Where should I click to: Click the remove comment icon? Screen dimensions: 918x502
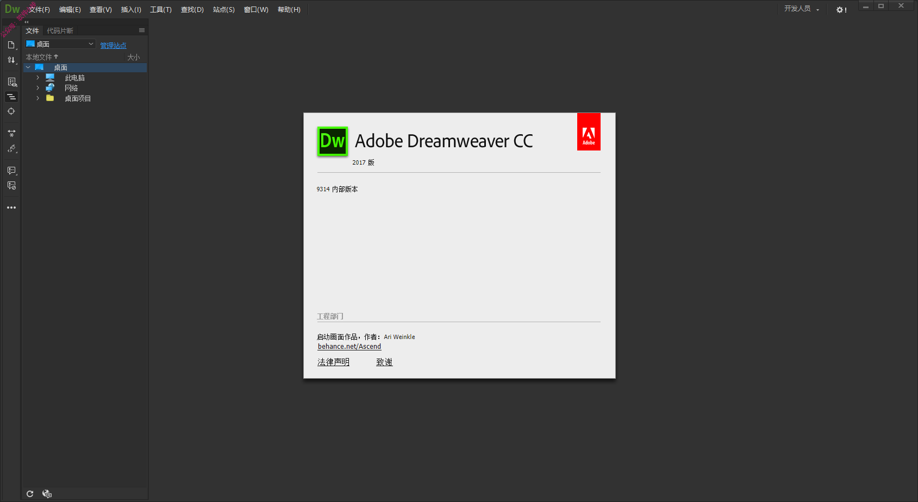pos(11,186)
